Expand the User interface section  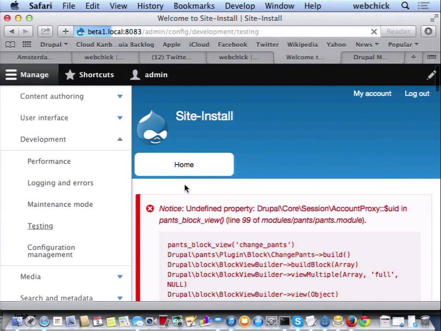pos(120,118)
